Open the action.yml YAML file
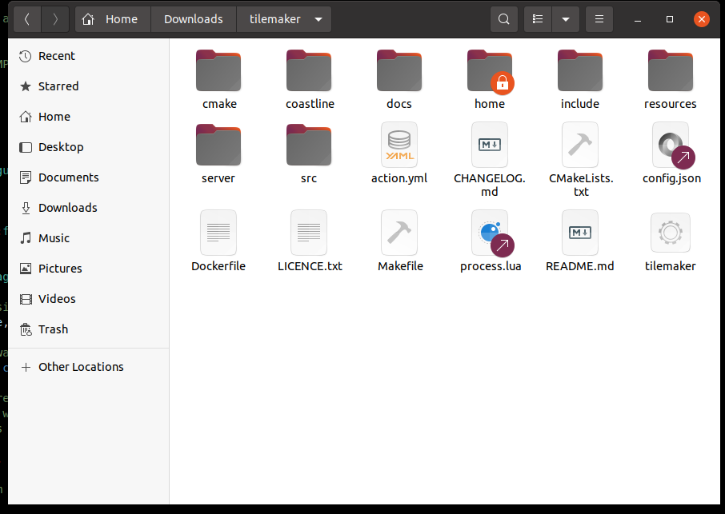This screenshot has width=725, height=514. [399, 152]
